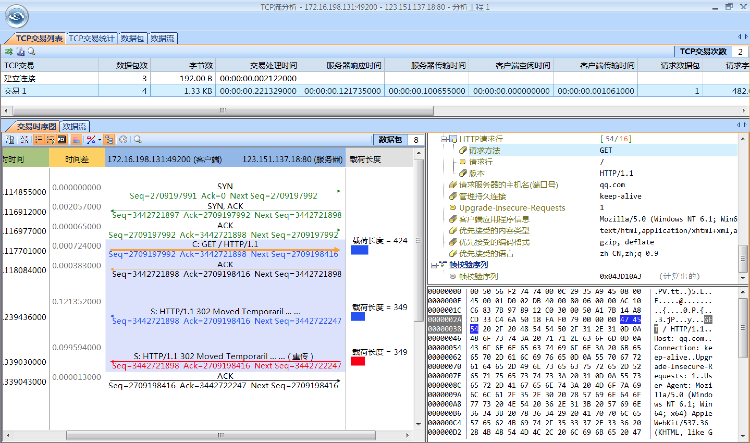This screenshot has height=443, width=750.
Task: Select the 建立连接 transaction row
Action: (x=20, y=78)
